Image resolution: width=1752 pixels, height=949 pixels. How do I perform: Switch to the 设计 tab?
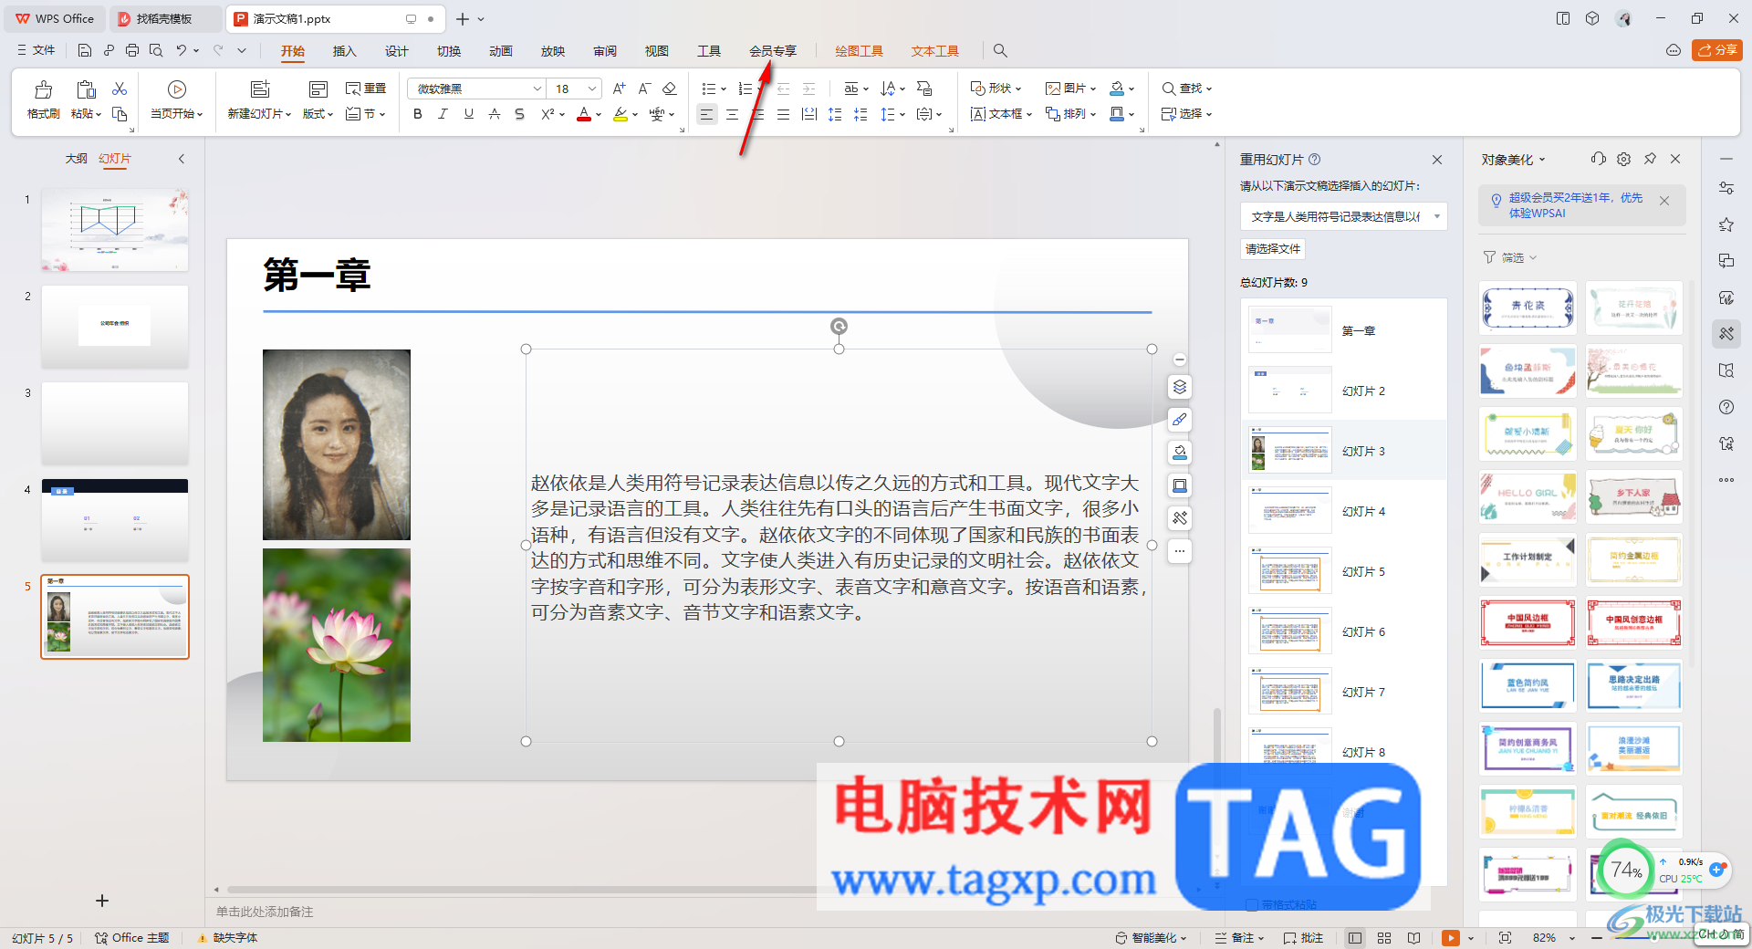(396, 51)
